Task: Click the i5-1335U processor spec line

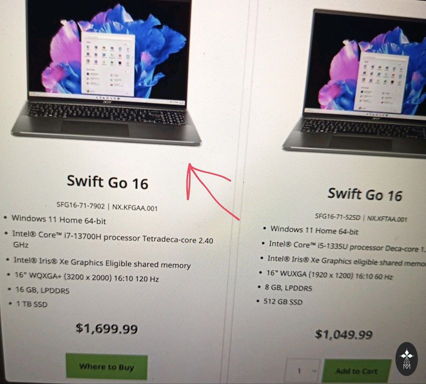Action: coord(347,246)
